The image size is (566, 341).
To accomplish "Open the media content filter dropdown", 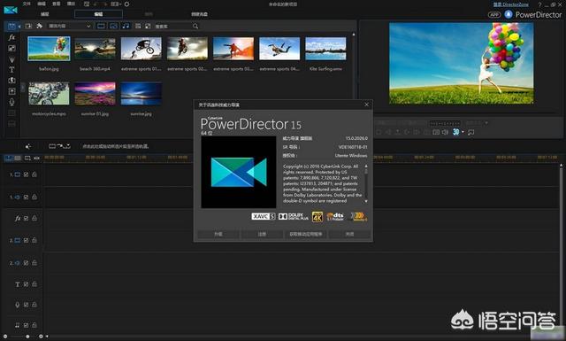I will 69,26.
